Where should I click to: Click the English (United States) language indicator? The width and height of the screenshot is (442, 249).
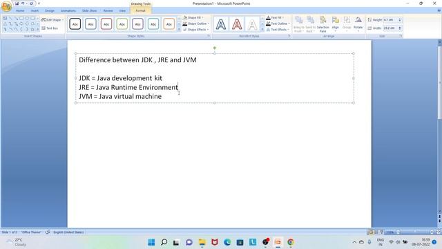tap(68, 232)
